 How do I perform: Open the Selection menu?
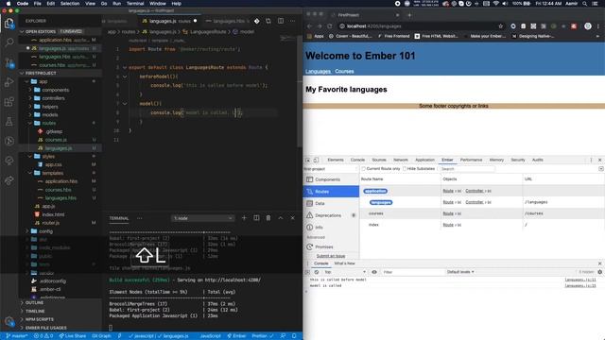[x=70, y=4]
